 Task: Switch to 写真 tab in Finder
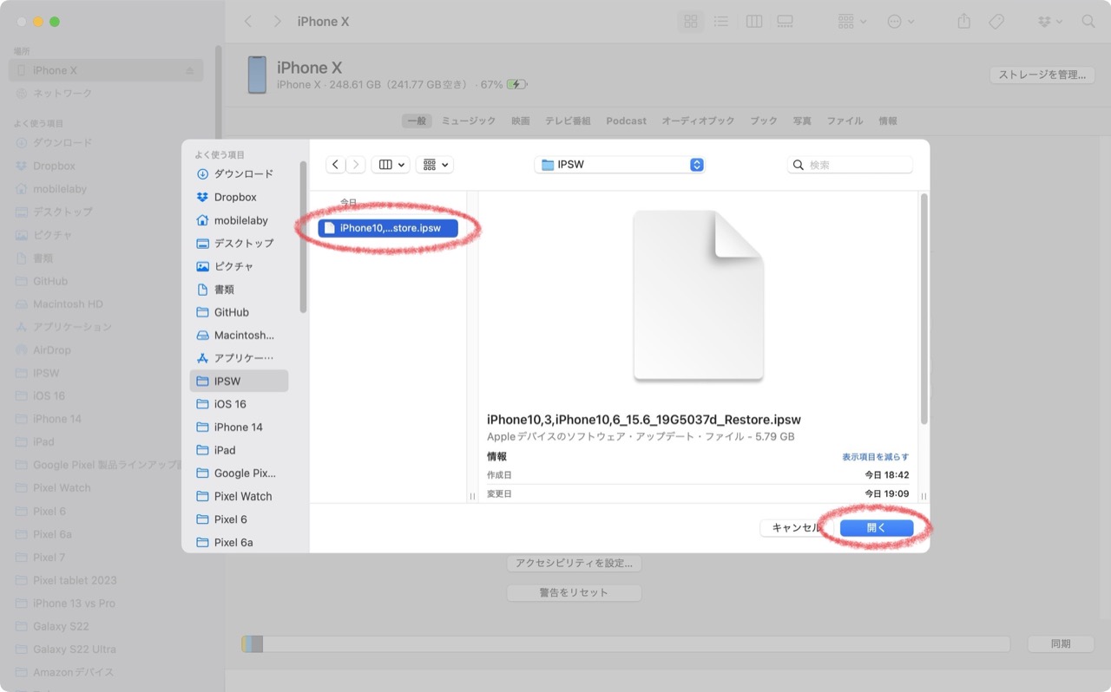802,121
